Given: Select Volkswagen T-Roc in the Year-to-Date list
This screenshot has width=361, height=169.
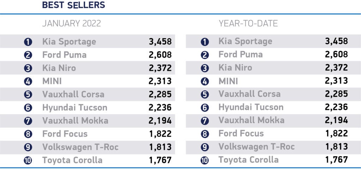Looking at the screenshot, I should [x=257, y=147].
